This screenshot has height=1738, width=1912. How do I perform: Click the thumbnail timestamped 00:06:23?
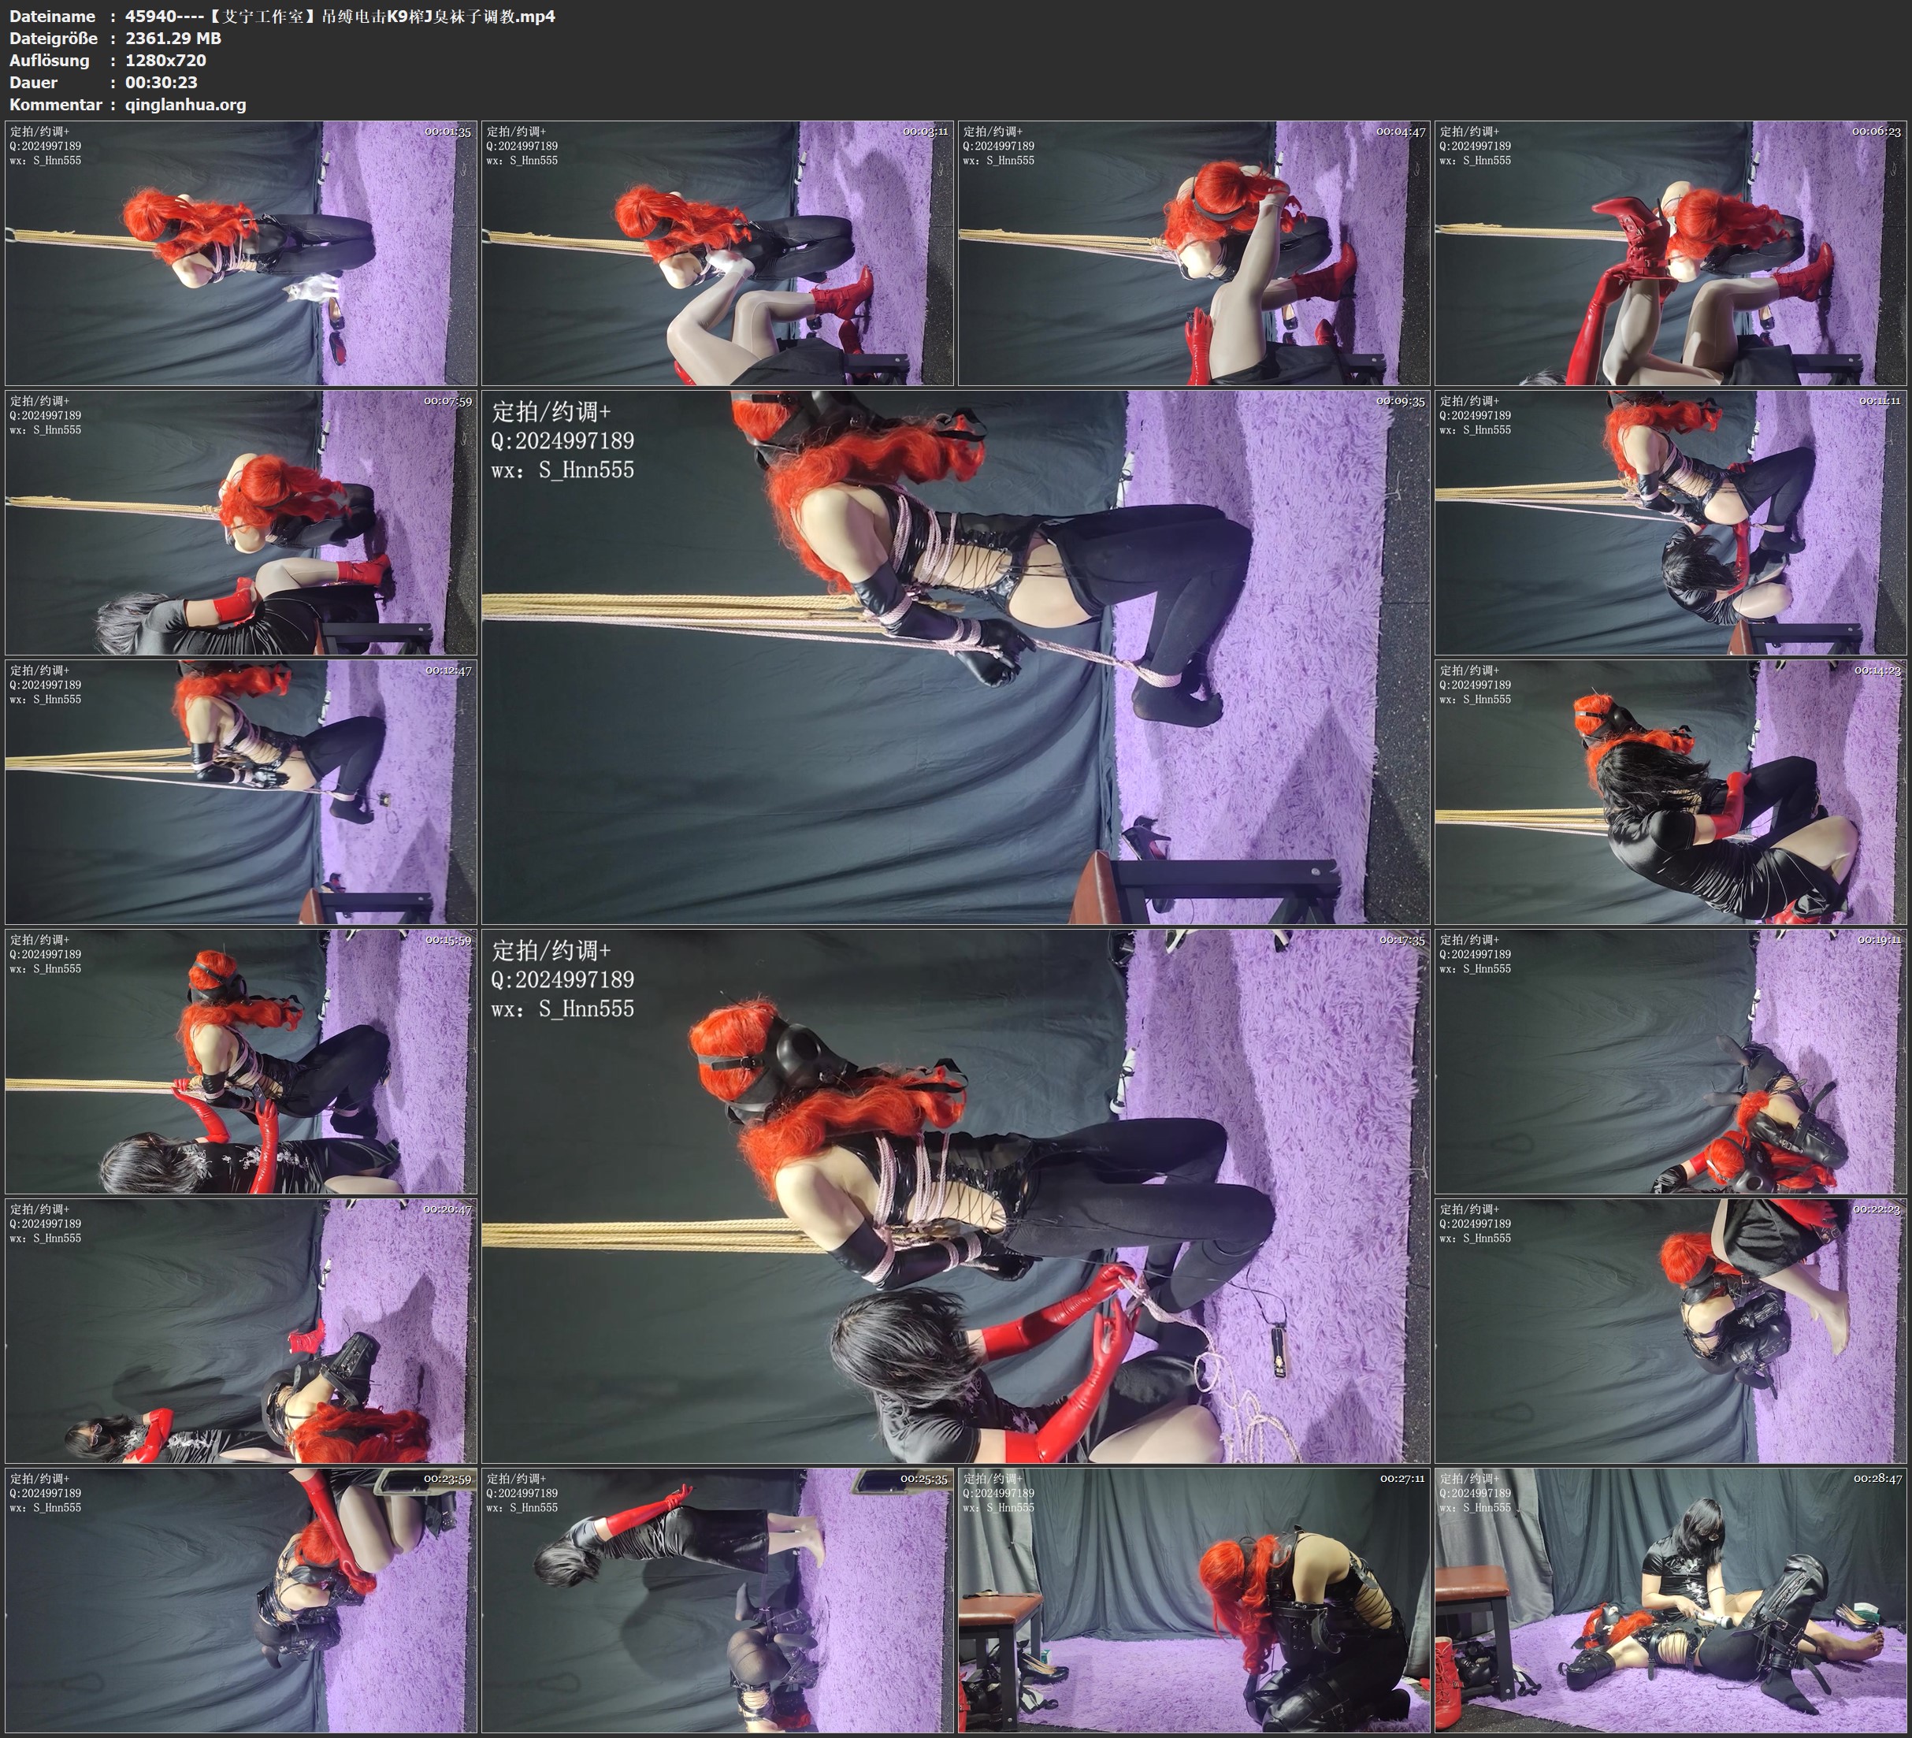click(x=1670, y=252)
